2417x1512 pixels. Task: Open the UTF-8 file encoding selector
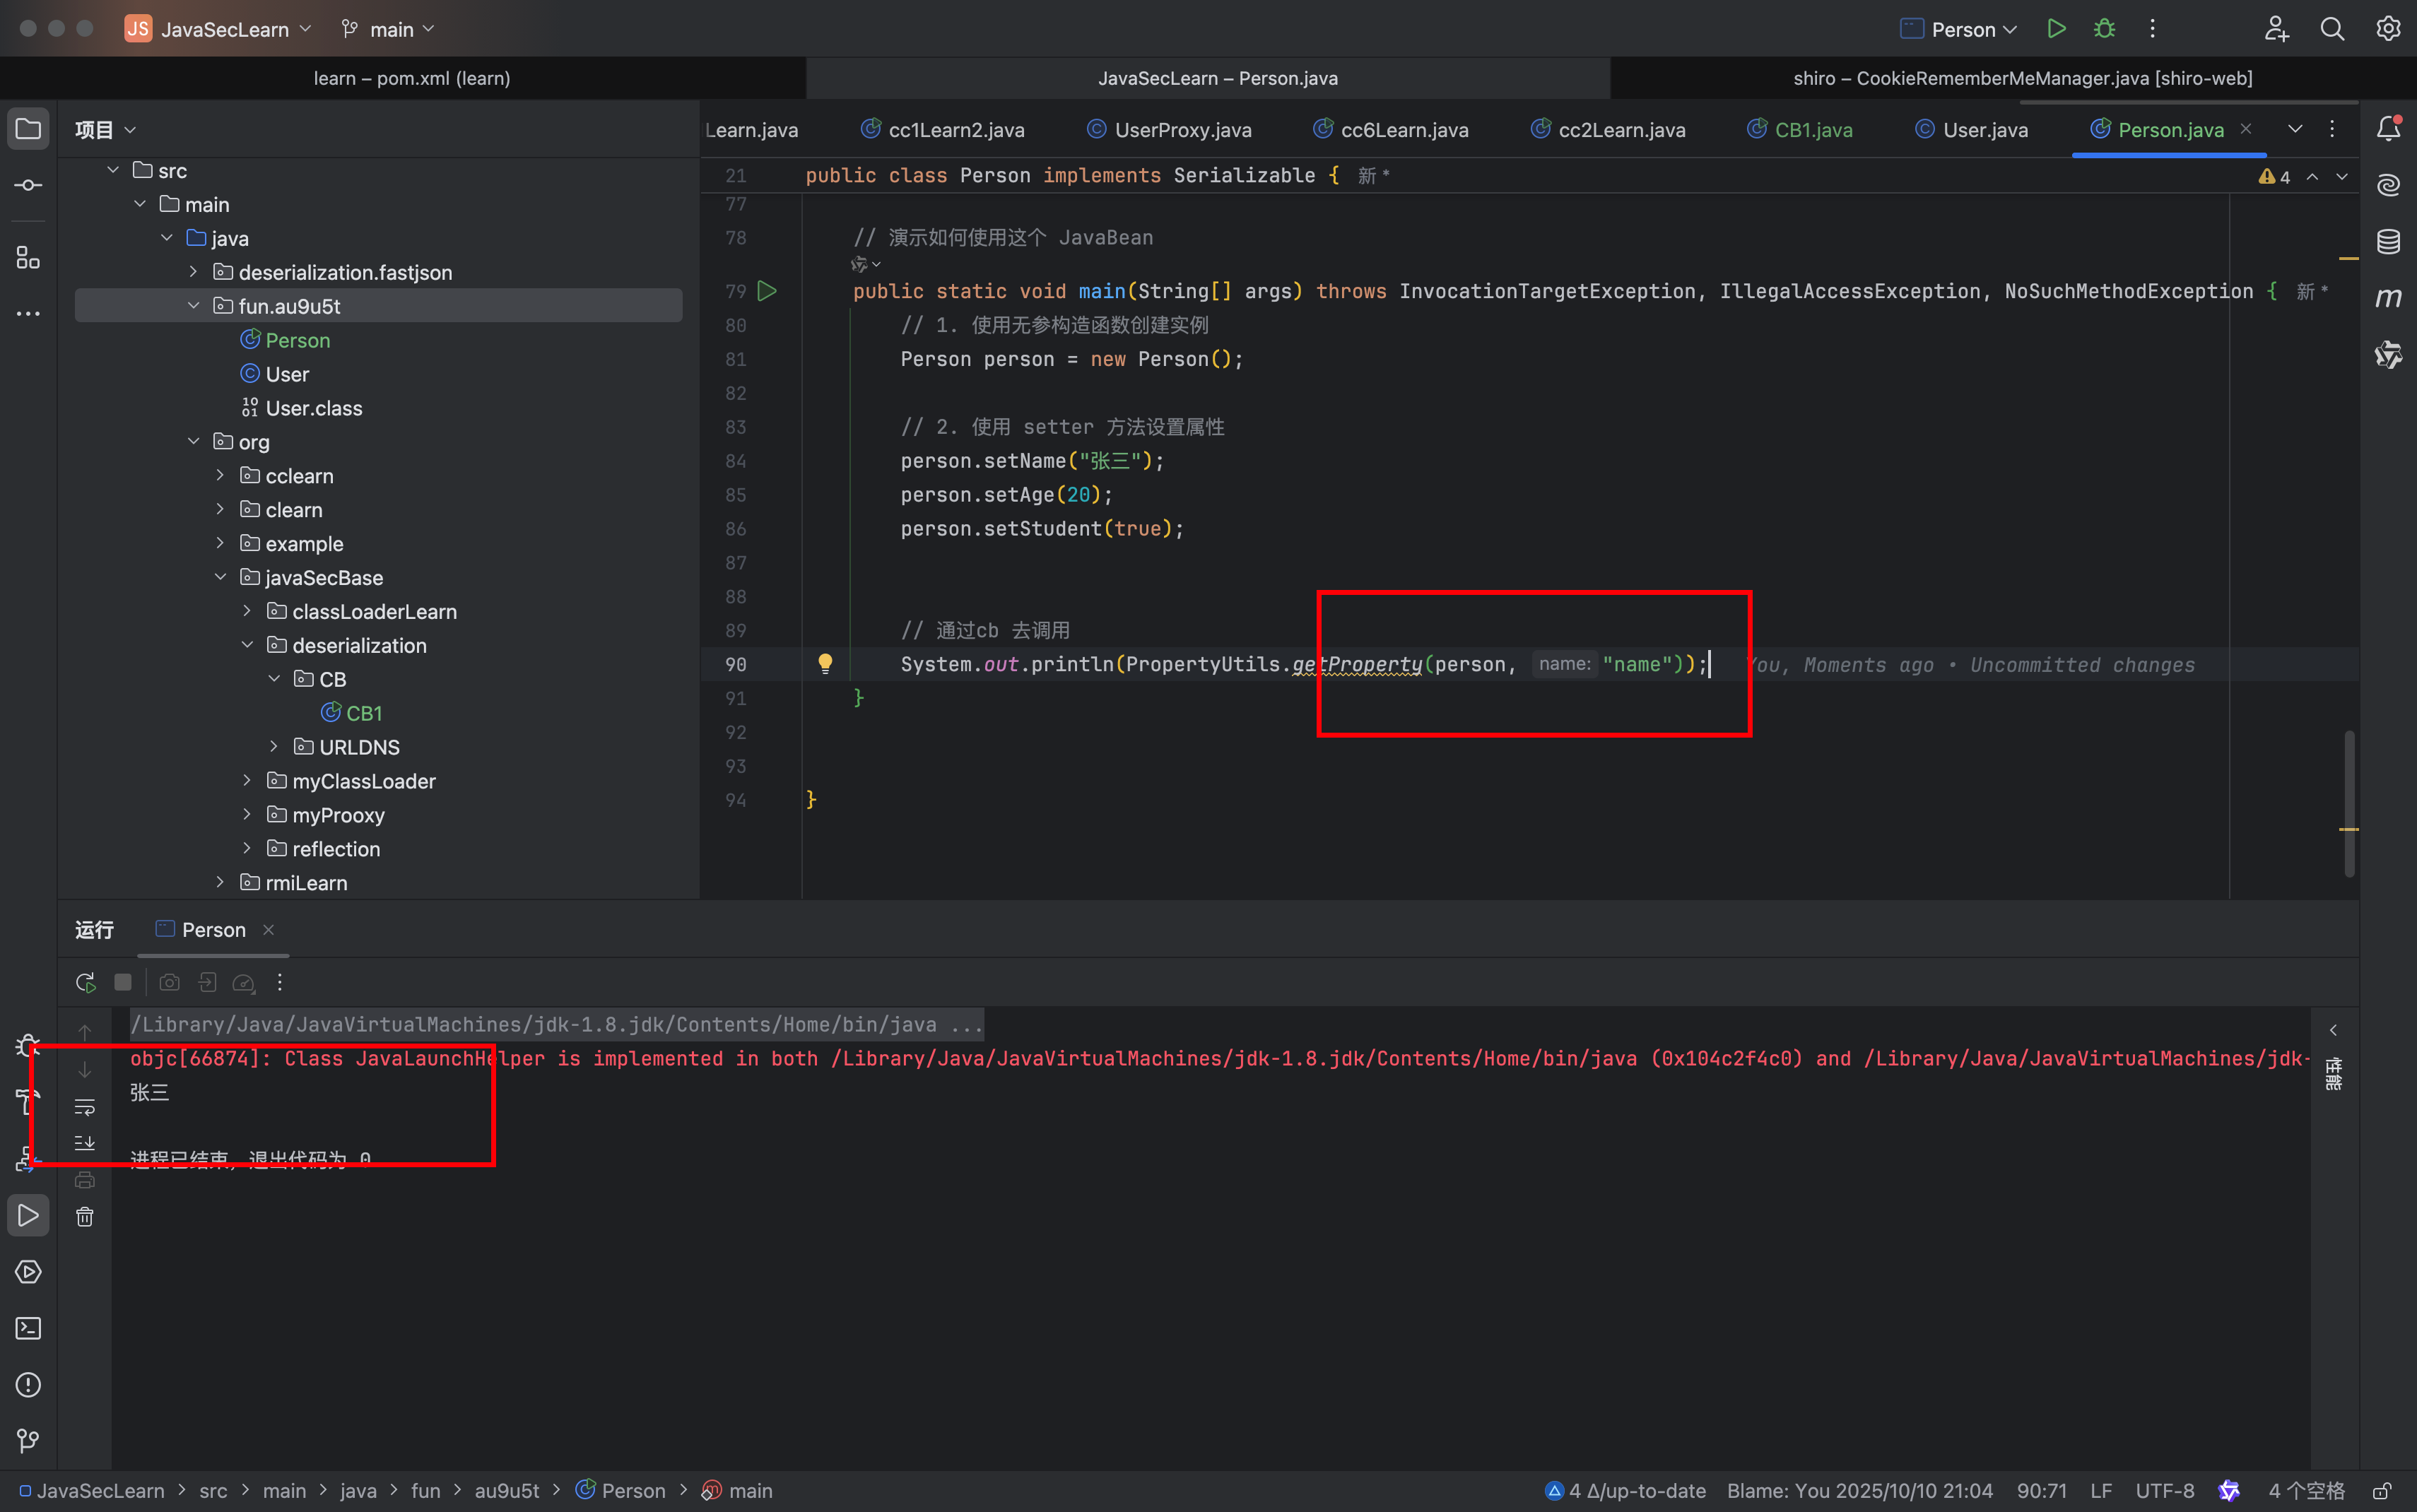(x=2165, y=1491)
